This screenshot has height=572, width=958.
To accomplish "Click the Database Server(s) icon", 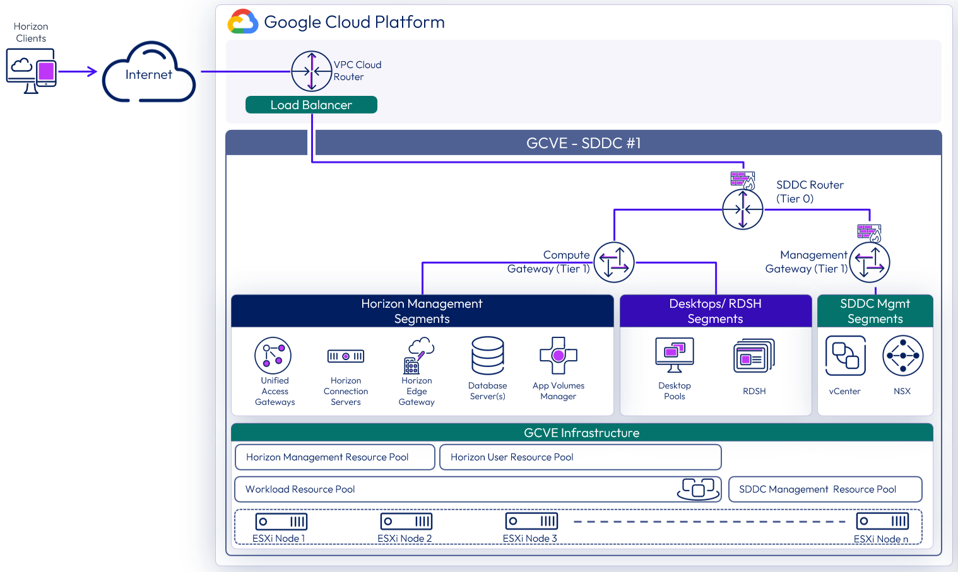I will (488, 356).
